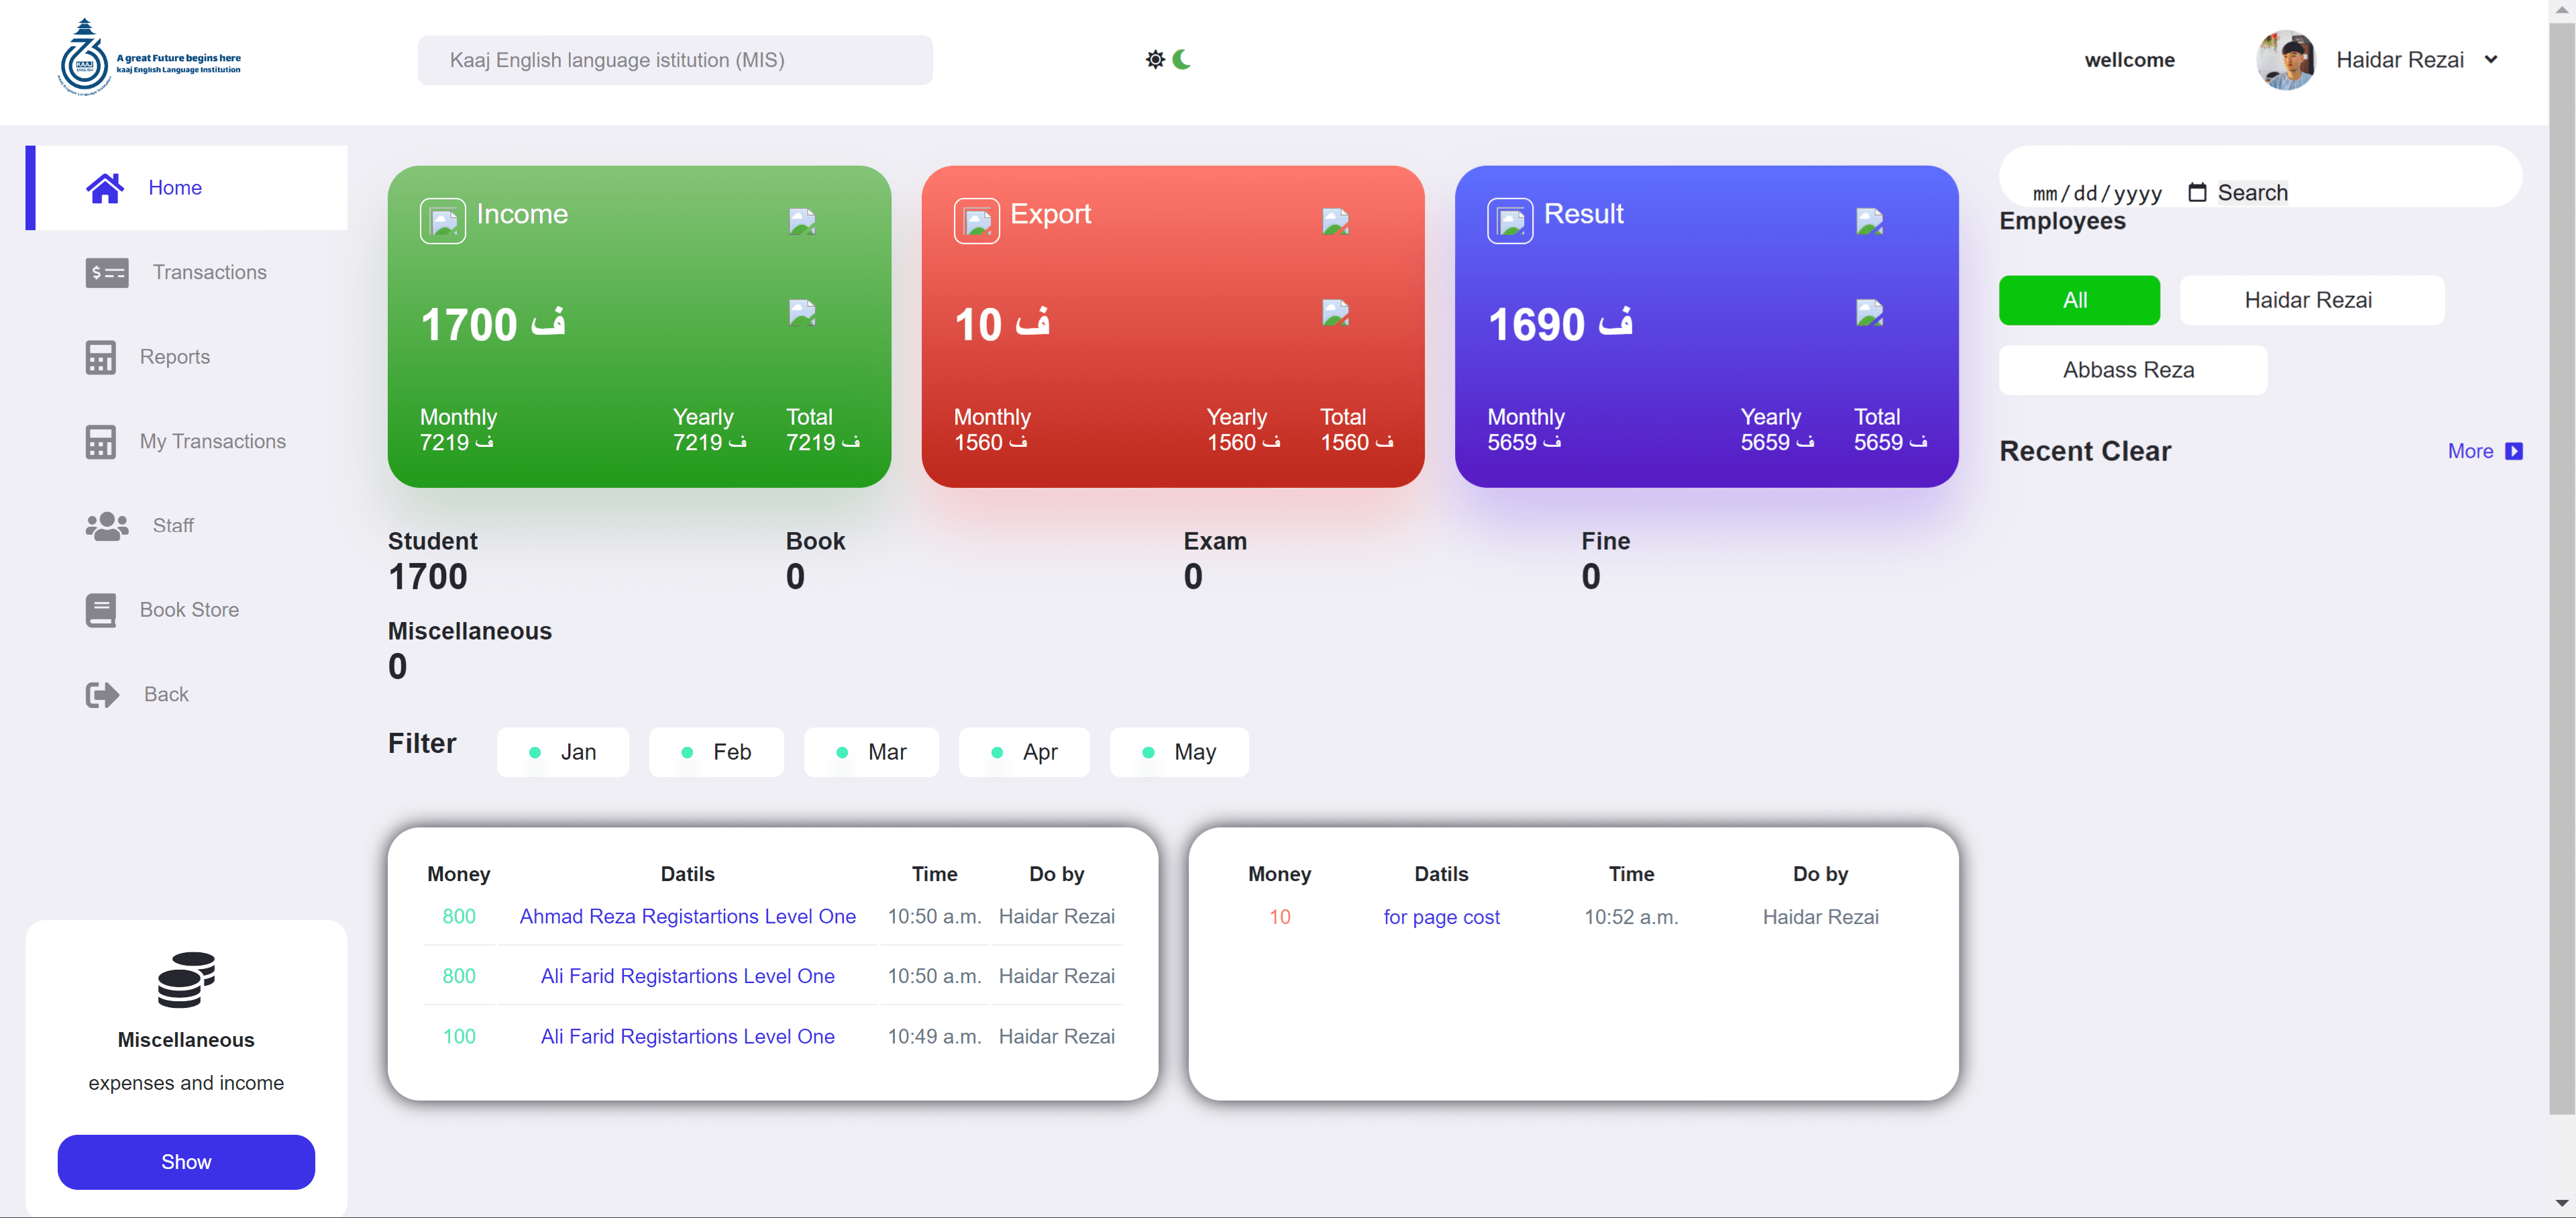This screenshot has height=1218, width=2576.
Task: Click the Miscellaneous coins stack icon
Action: coord(186,979)
